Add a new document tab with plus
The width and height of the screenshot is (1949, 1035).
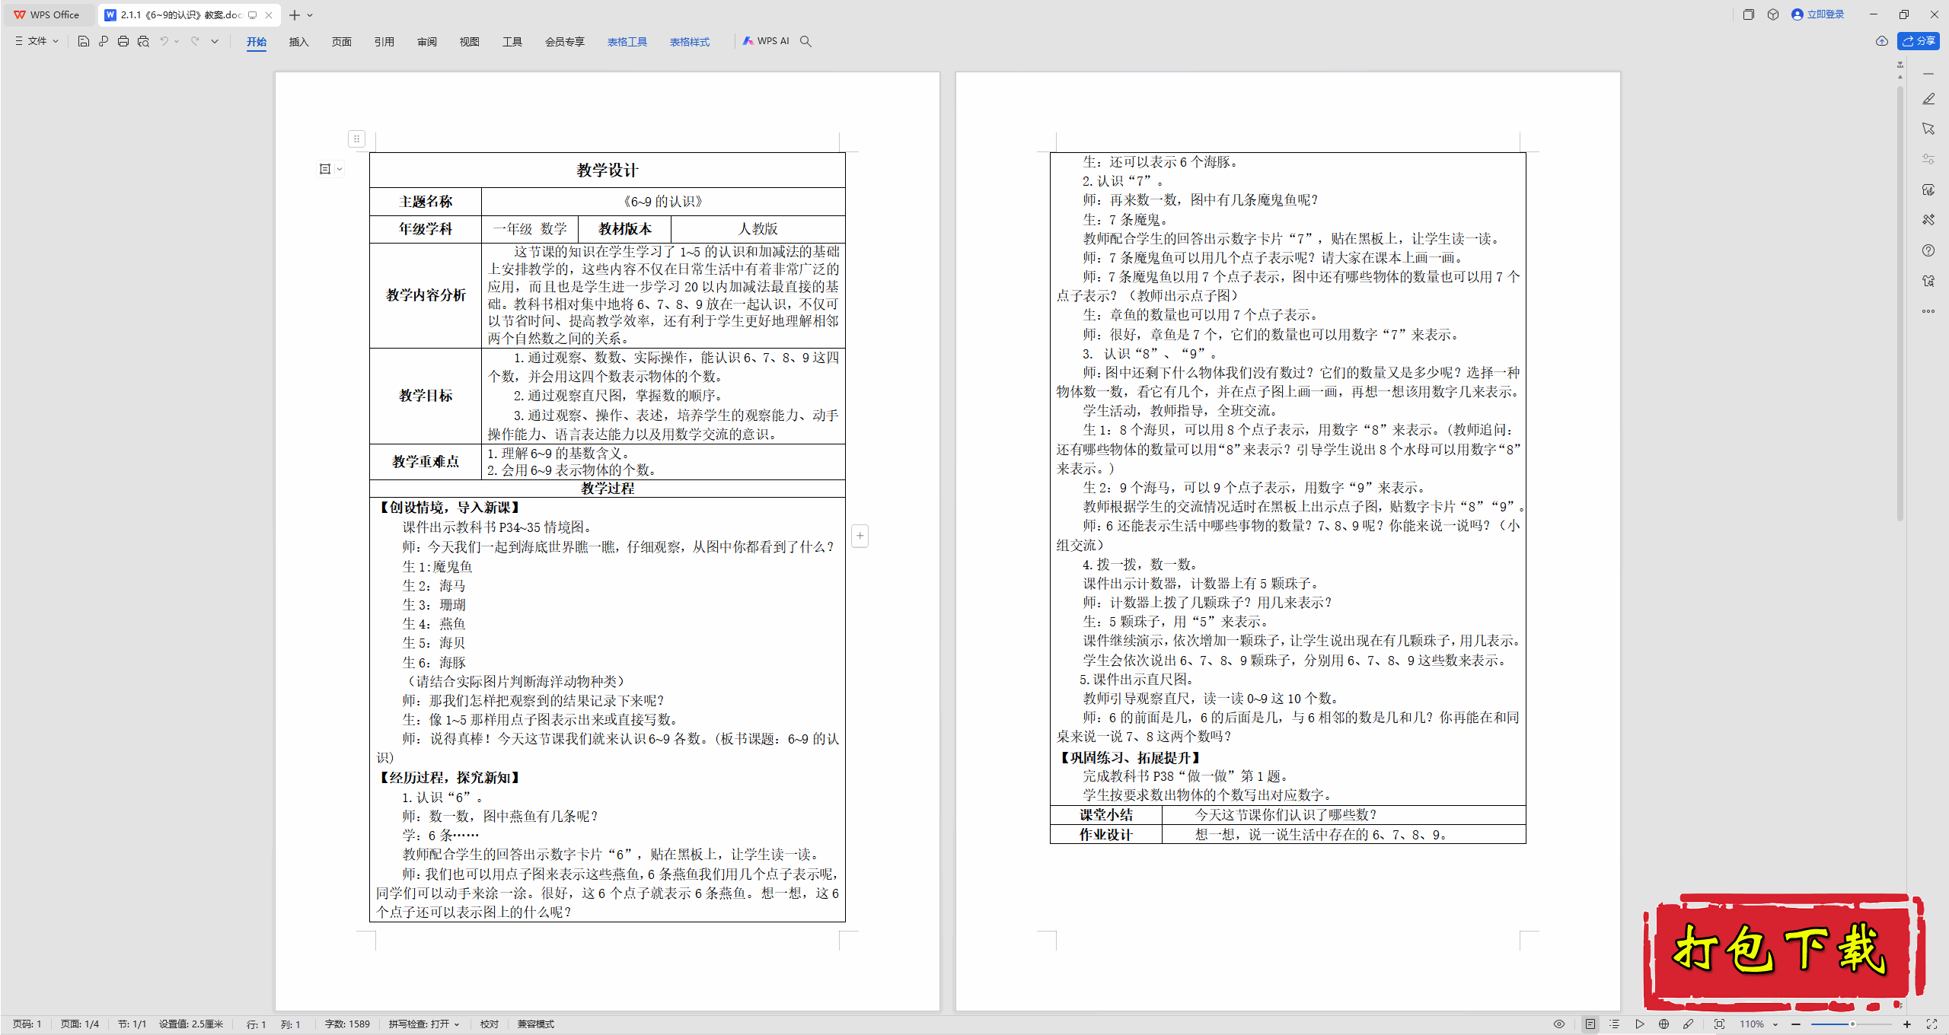click(x=294, y=15)
